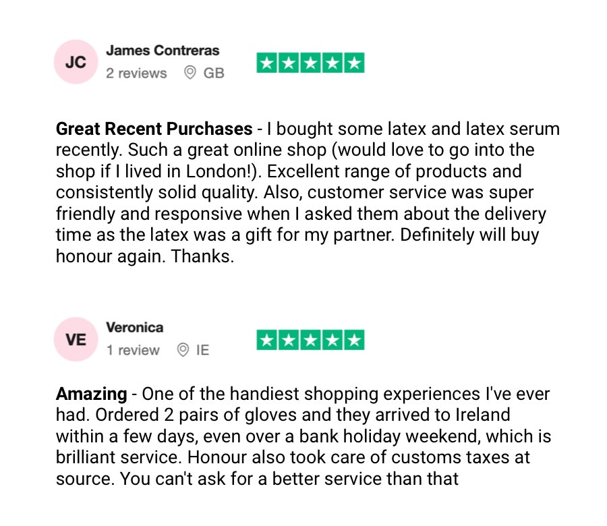Select the "Great Recent Purchases" review title

[x=154, y=129]
